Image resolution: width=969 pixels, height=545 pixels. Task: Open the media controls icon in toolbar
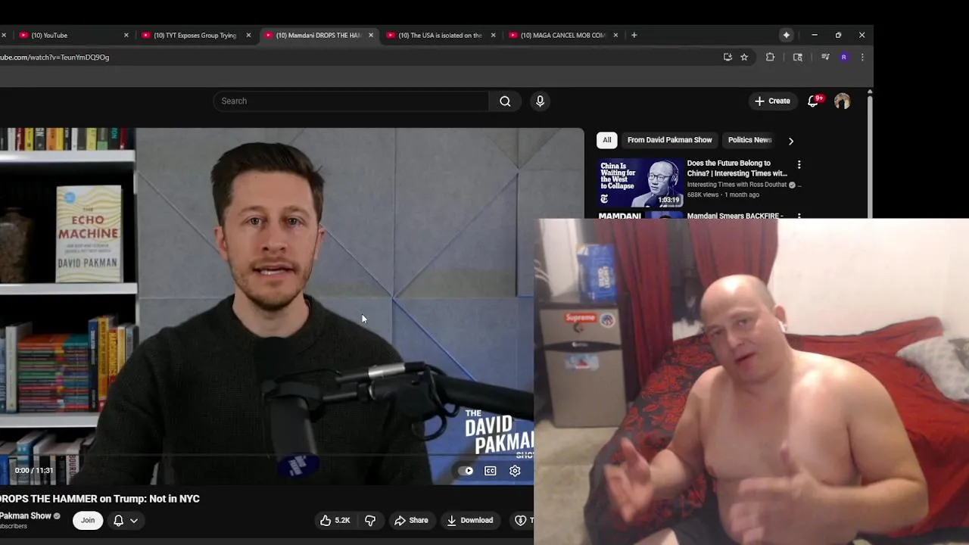(x=825, y=57)
